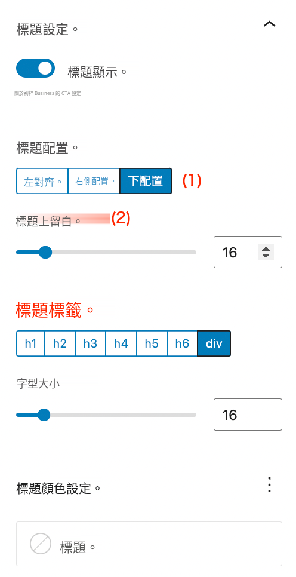The image size is (296, 577).
Task: Open the 標題 color swatch picker
Action: tap(149, 544)
